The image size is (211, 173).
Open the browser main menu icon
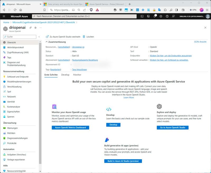207,10
